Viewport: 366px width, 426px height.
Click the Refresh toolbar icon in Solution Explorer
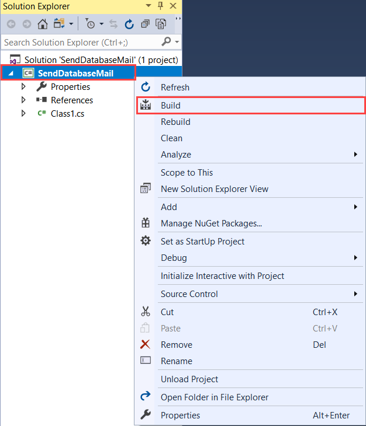click(x=129, y=24)
